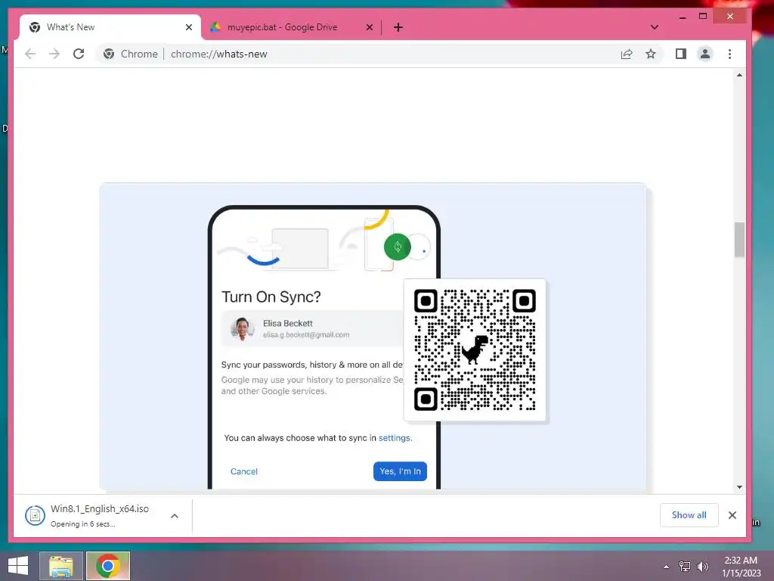Click the Turn On Sync? heading
The height and width of the screenshot is (581, 774).
point(271,297)
